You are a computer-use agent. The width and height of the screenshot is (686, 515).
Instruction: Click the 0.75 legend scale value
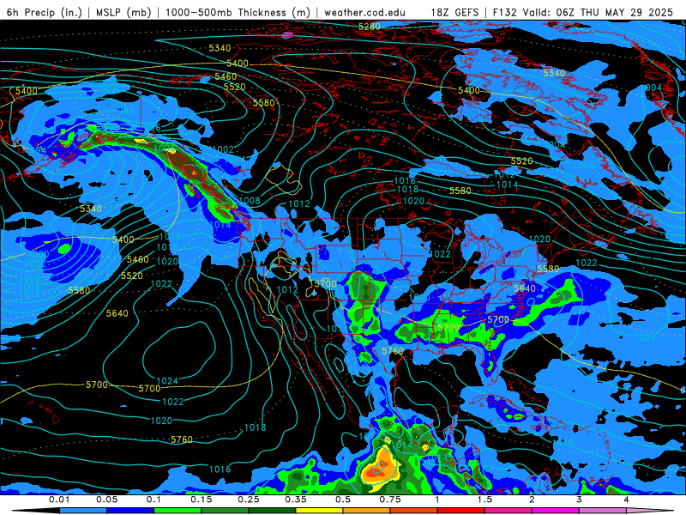(x=390, y=500)
